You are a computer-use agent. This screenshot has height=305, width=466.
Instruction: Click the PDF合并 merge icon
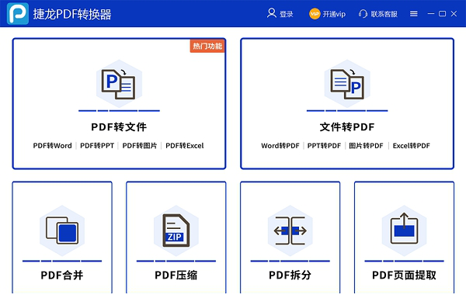tap(62, 230)
